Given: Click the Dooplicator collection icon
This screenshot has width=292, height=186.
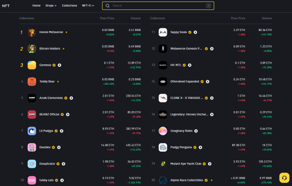Looking at the screenshot, I should click(32, 164).
